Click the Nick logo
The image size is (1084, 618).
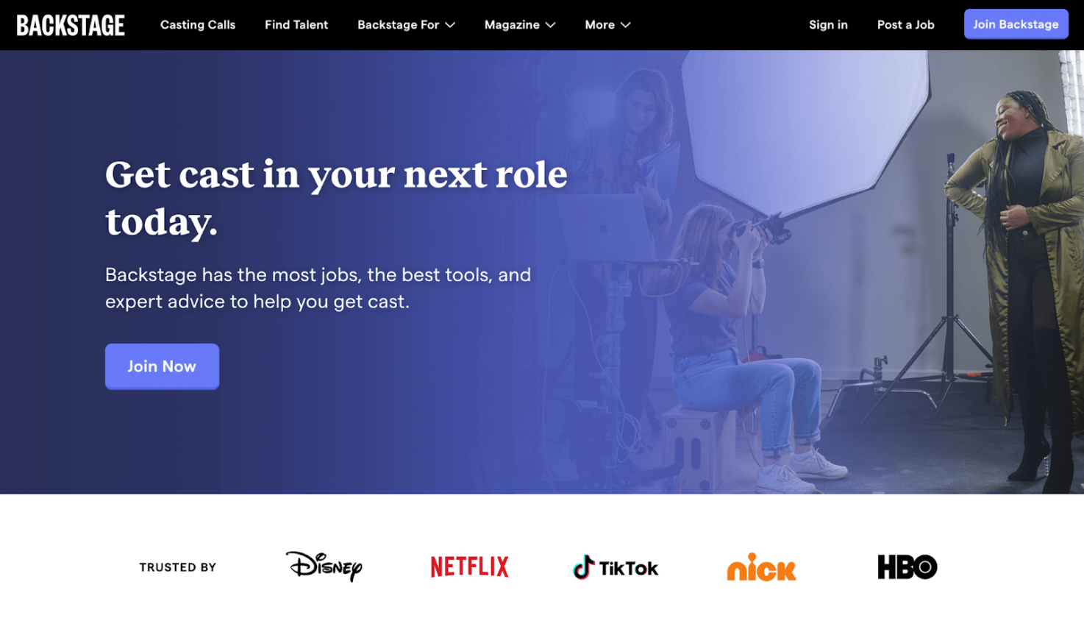(x=761, y=567)
